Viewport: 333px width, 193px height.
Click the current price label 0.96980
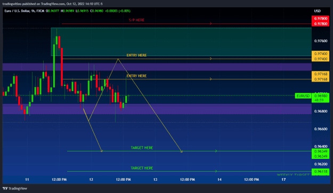(x=320, y=96)
